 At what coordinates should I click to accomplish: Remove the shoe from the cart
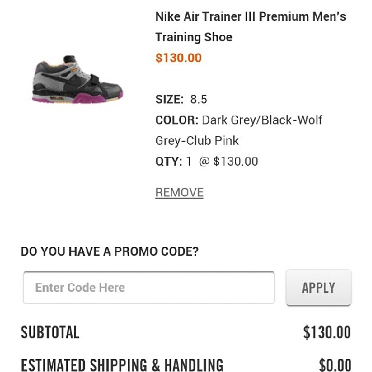point(179,192)
